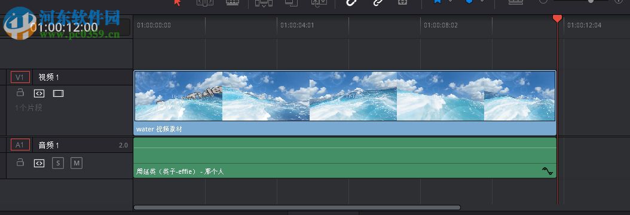Toggle the lock on video track V1
Viewport: 630px width, 215px height.
pos(20,93)
